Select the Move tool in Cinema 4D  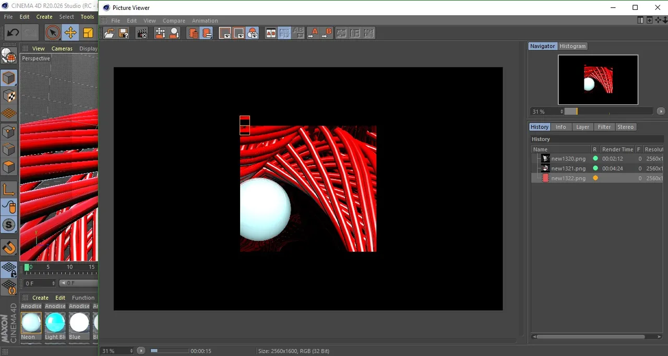[x=70, y=33]
